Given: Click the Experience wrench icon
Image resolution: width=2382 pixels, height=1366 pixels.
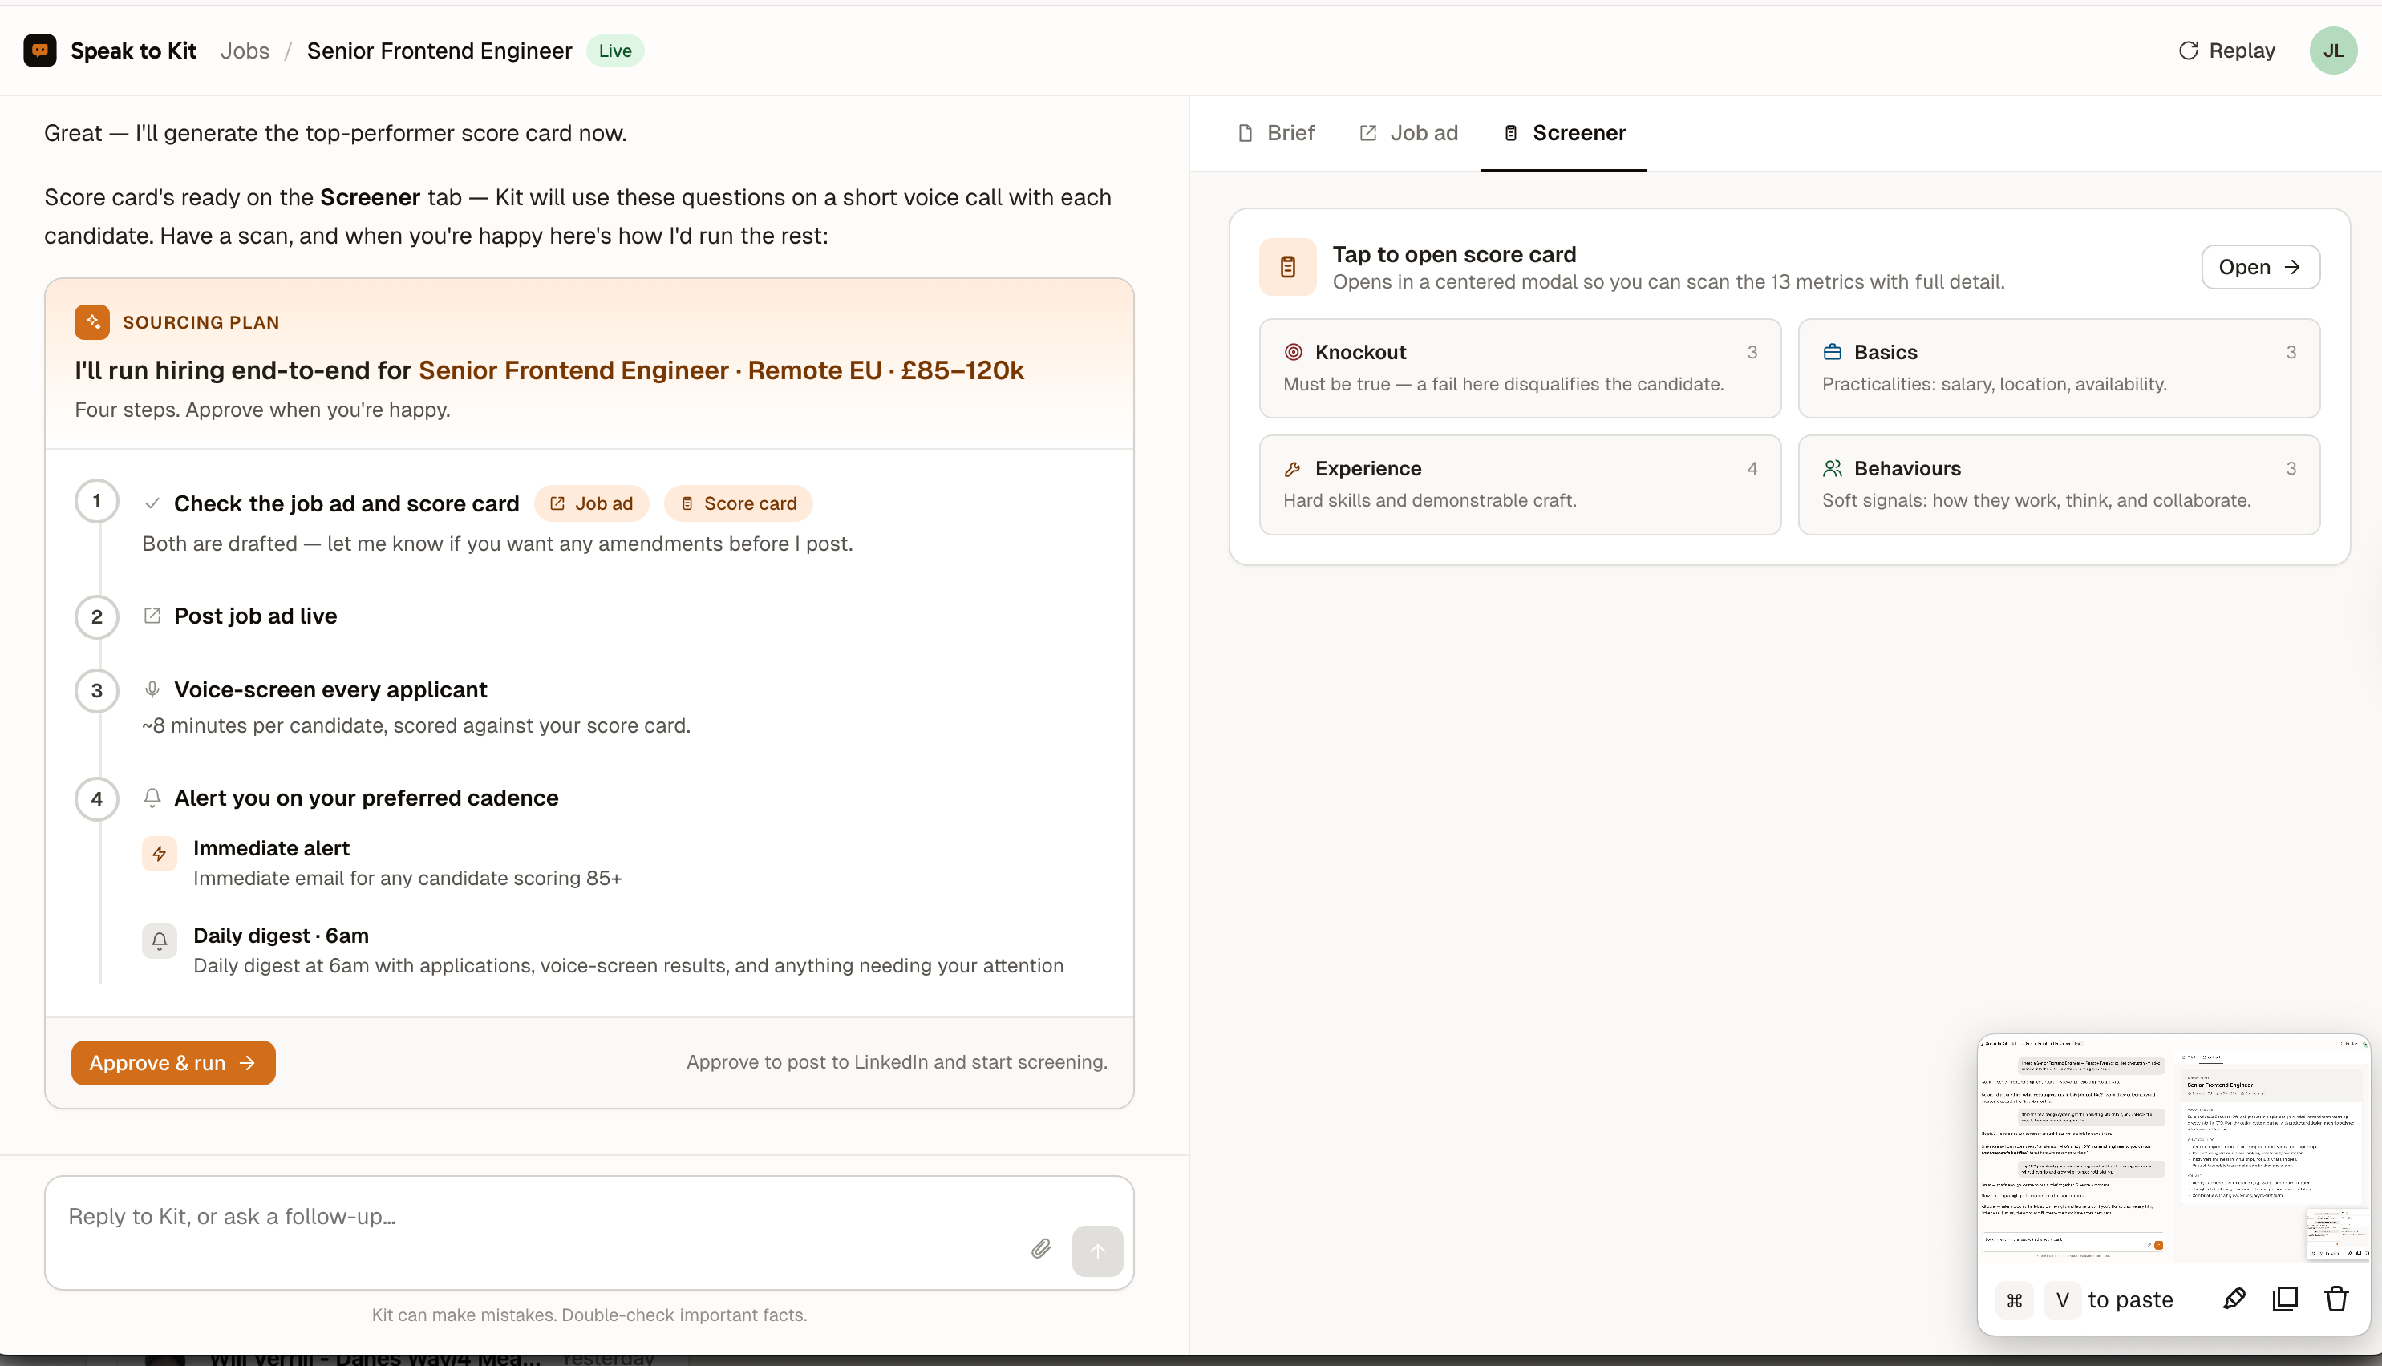Looking at the screenshot, I should click(1294, 468).
